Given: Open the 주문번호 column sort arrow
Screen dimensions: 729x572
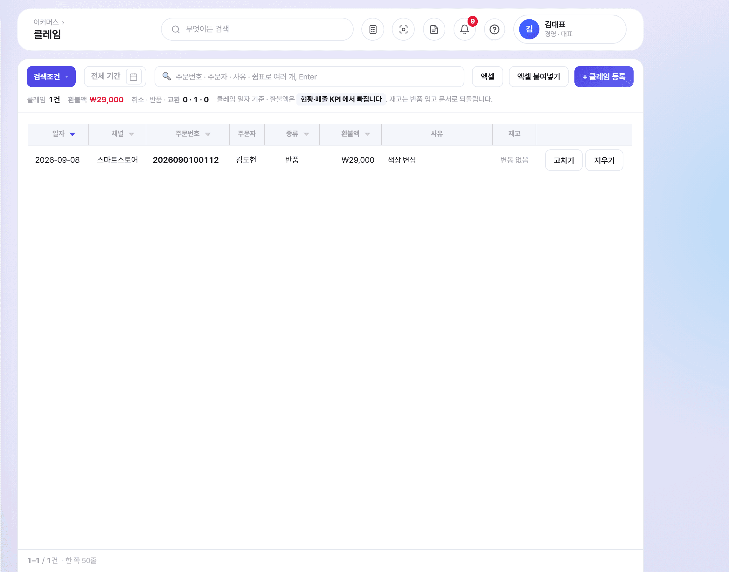Looking at the screenshot, I should 208,134.
